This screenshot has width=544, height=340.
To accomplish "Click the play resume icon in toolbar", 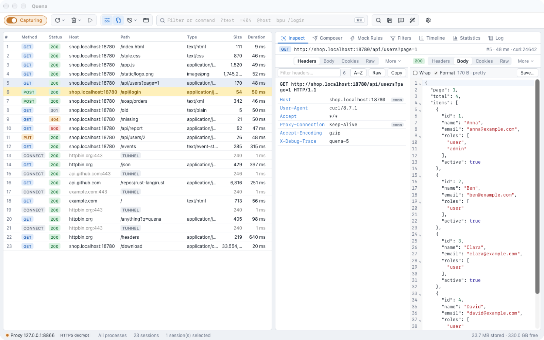I will tap(90, 20).
